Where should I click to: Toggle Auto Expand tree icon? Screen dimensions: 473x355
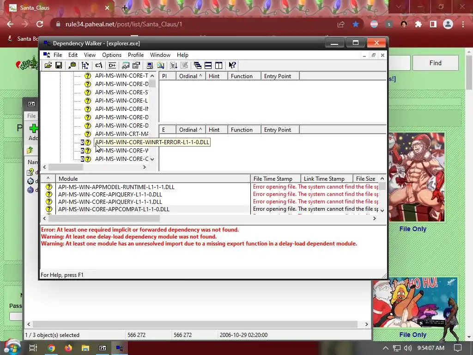tap(85, 65)
